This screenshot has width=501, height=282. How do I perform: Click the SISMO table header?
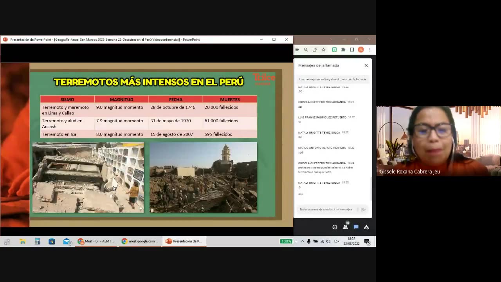[x=67, y=99]
